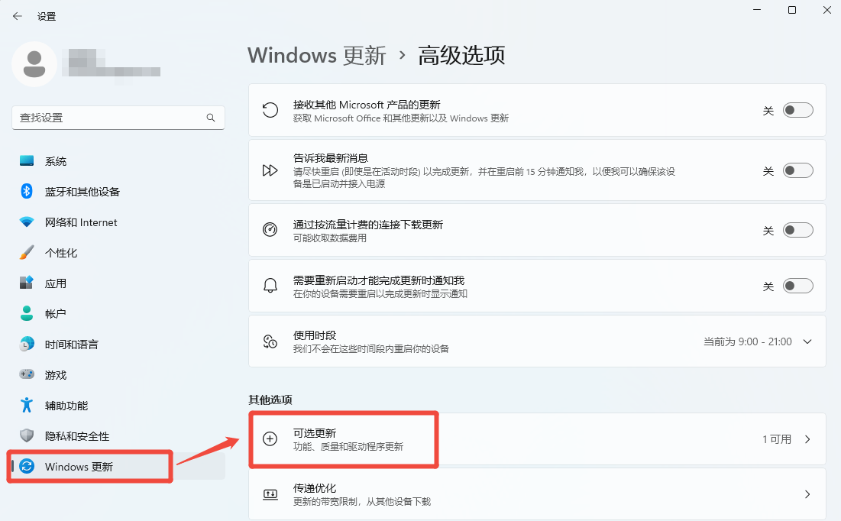Open 传递优化 using its right chevron
The image size is (841, 521).
(807, 494)
